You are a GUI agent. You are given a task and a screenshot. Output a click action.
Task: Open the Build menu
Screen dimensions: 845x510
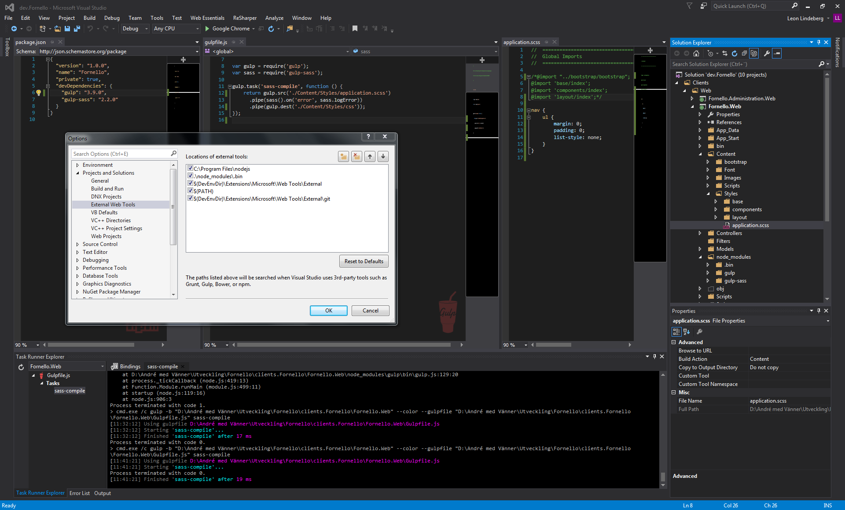pyautogui.click(x=89, y=18)
